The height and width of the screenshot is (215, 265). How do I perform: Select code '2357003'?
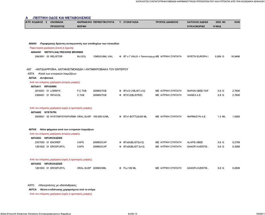pos(40,142)
